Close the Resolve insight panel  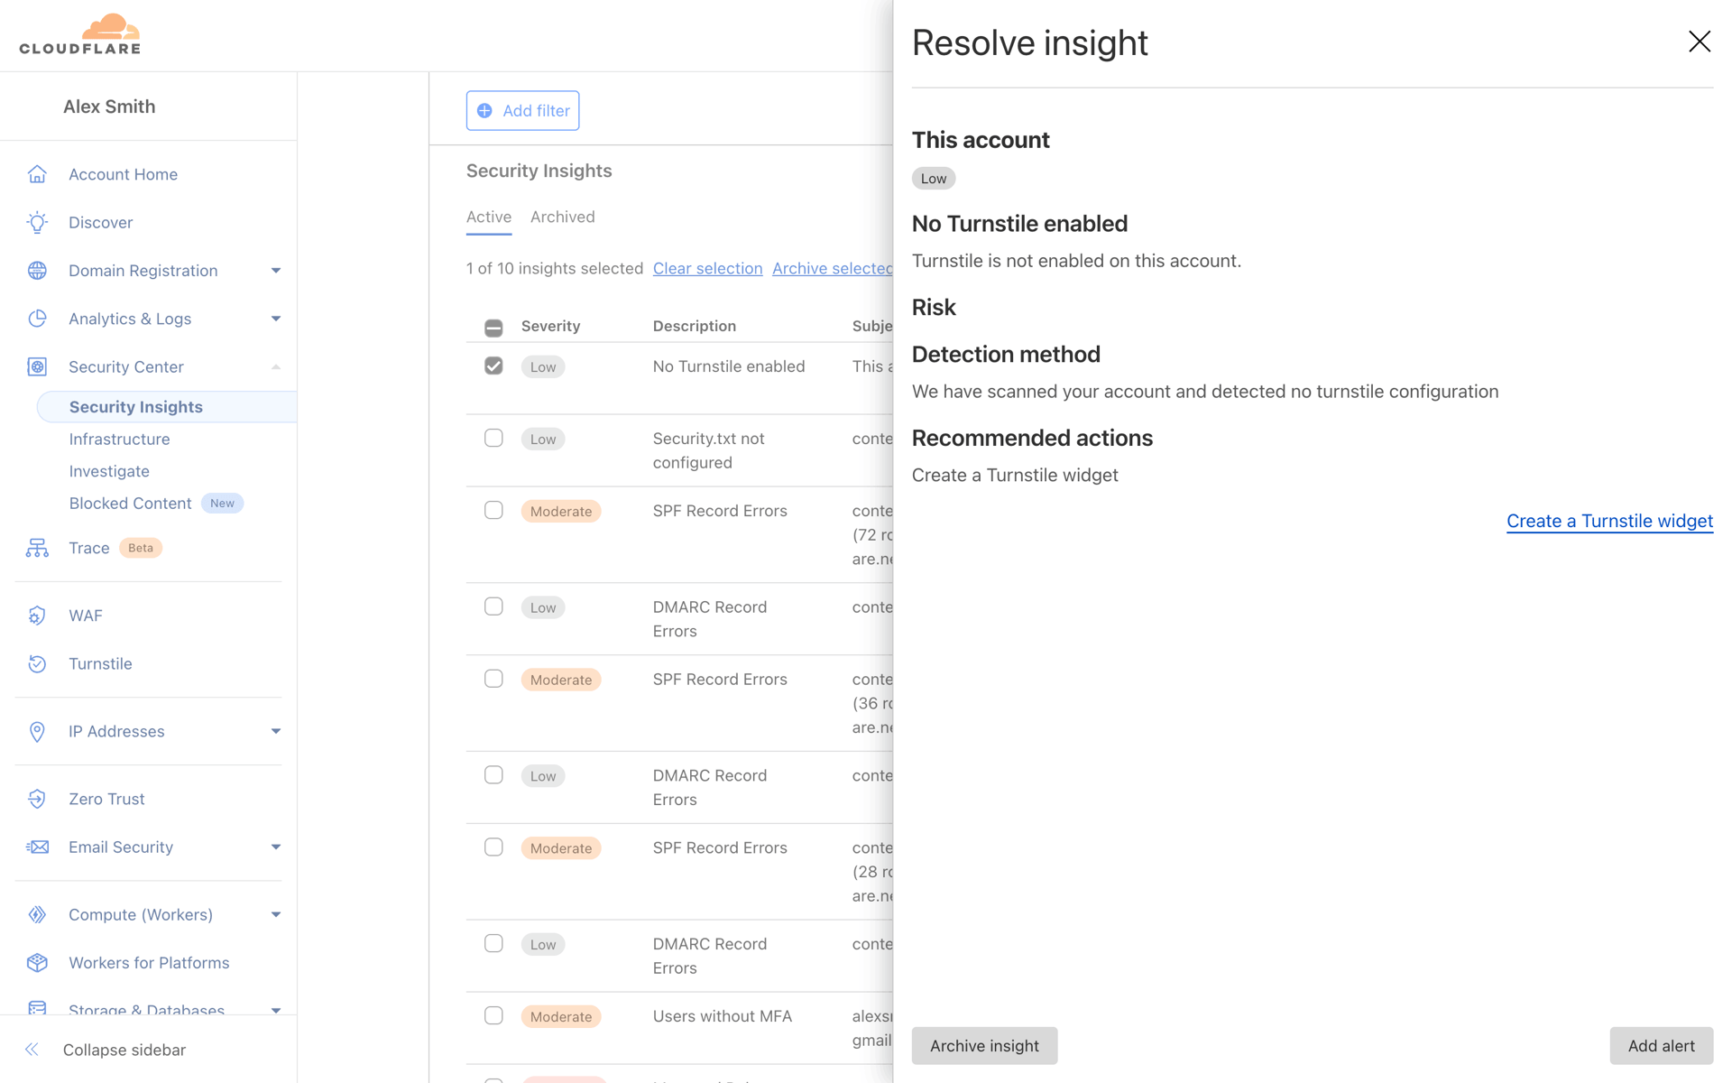pos(1700,42)
